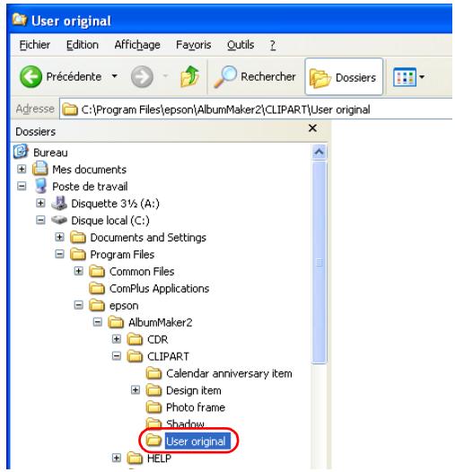Go up one folder level icon

[x=189, y=76]
